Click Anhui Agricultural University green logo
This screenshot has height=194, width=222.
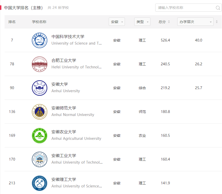pos(39,135)
